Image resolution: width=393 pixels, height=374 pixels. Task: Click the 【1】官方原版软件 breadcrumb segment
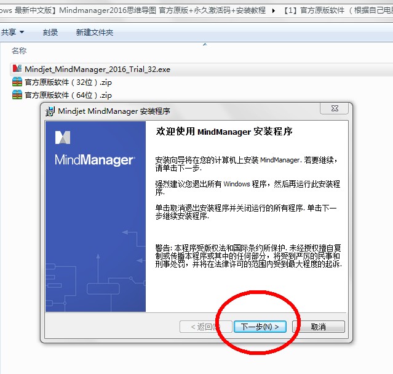pos(337,10)
